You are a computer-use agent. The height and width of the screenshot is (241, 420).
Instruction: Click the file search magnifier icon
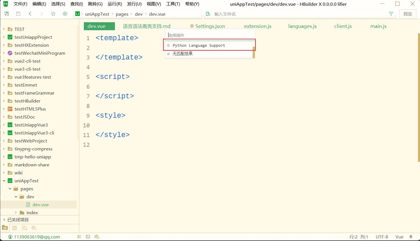click(x=208, y=14)
